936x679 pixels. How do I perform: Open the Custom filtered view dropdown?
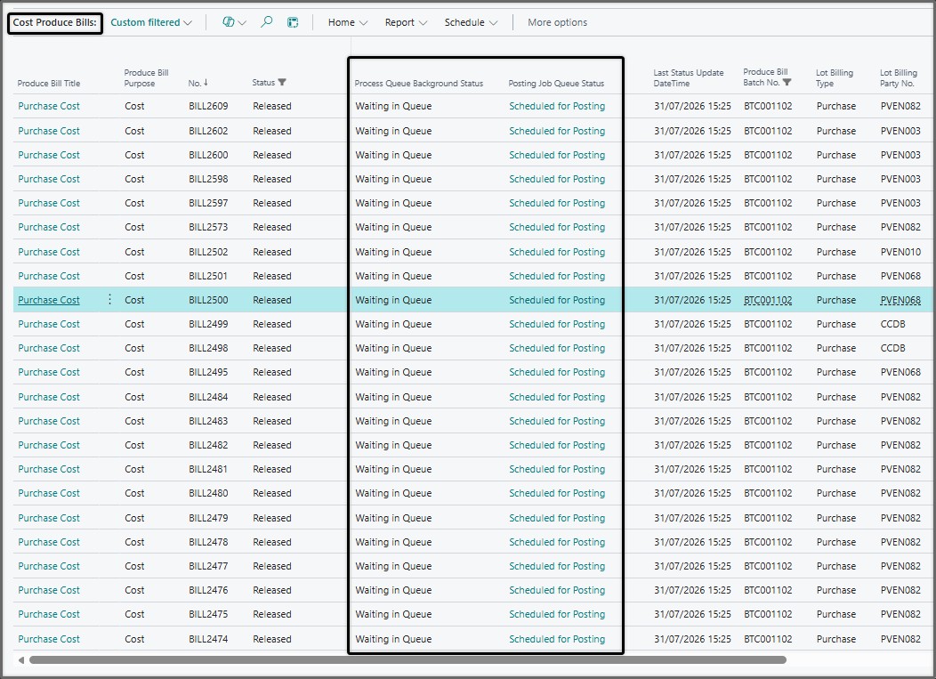[151, 23]
